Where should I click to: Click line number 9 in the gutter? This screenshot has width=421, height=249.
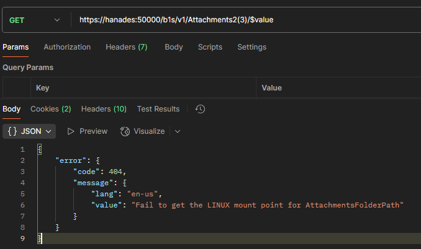click(22, 238)
